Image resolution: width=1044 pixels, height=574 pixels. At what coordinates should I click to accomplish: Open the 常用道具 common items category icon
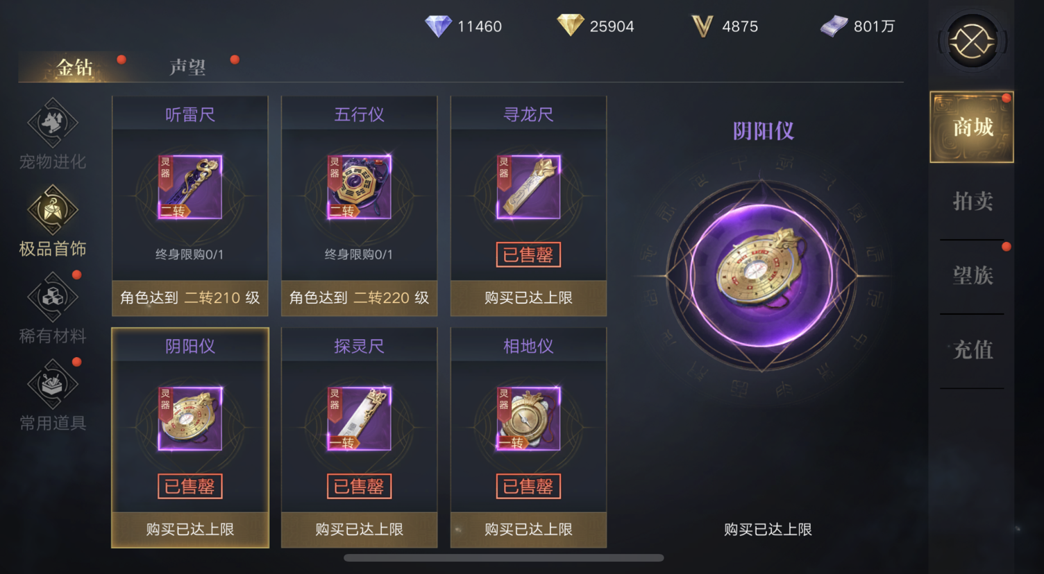pos(53,384)
